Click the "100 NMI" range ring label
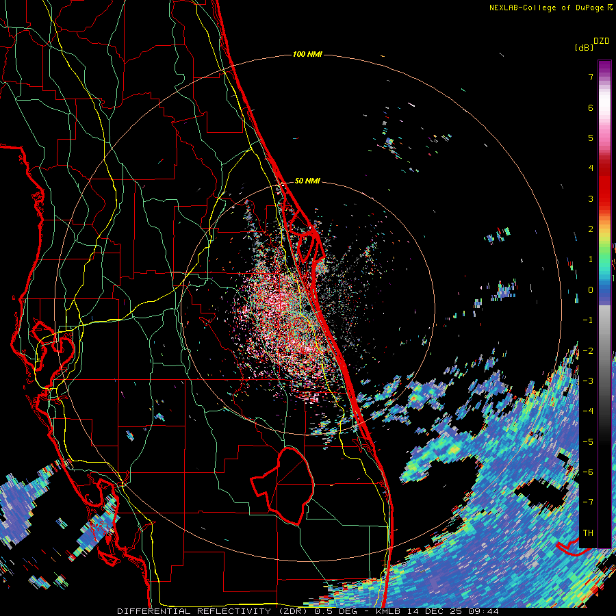This screenshot has height=616, width=616. [307, 54]
